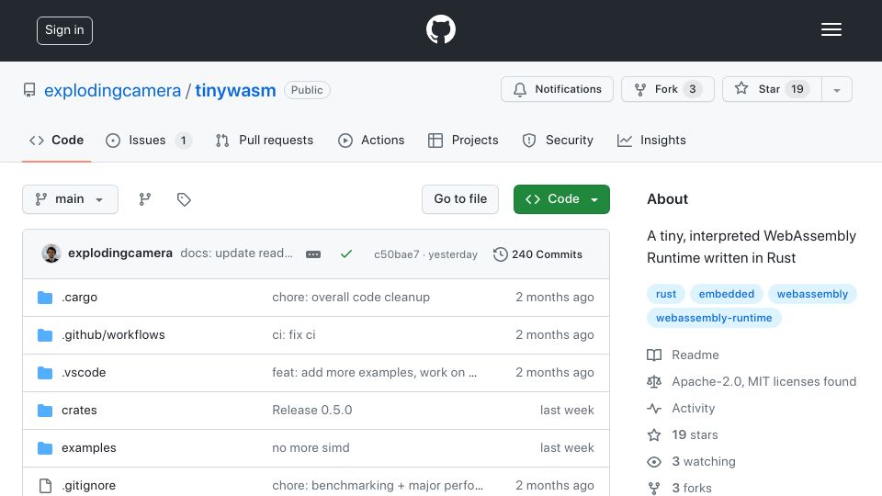Open Apache-2.0, MIT licenses found link

pyautogui.click(x=763, y=381)
